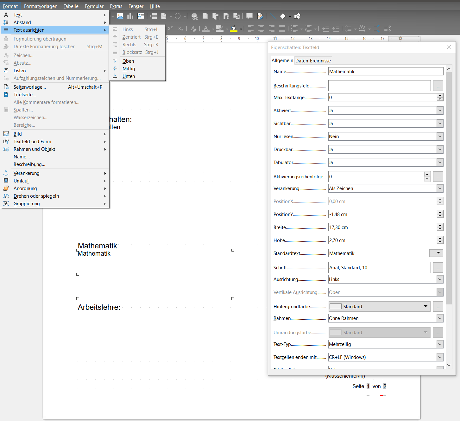This screenshot has height=421, width=460.
Task: Click the superscript toolbar icon
Action: (170, 29)
